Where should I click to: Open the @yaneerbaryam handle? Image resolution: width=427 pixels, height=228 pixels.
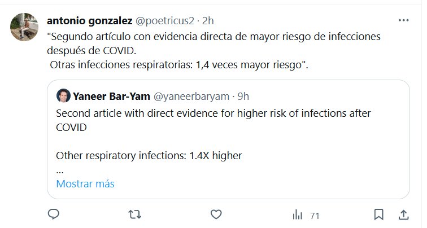[x=191, y=97]
